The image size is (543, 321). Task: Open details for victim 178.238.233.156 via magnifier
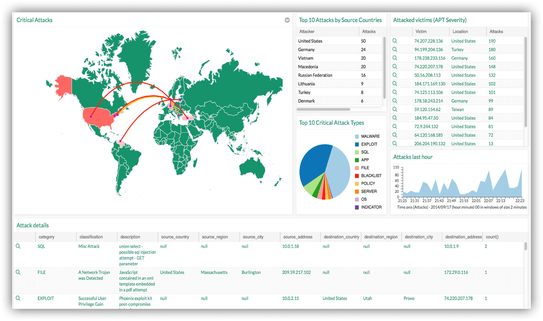(x=395, y=58)
